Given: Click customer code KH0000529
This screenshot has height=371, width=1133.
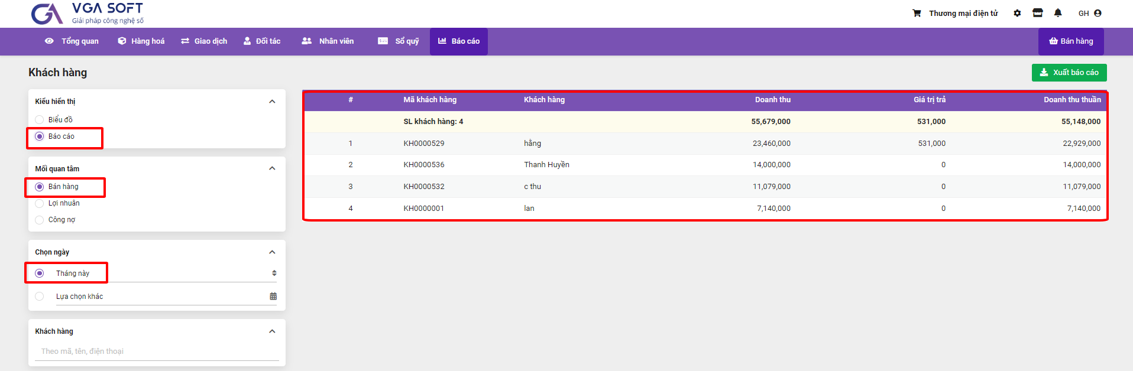Looking at the screenshot, I should tap(424, 144).
